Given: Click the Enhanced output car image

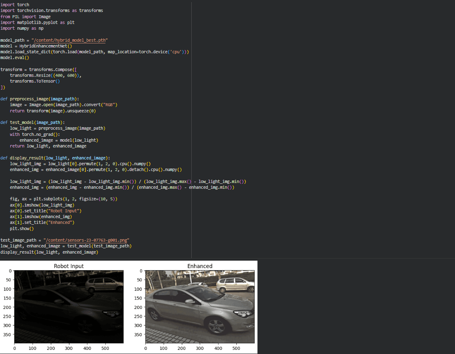Looking at the screenshot, I should coord(200,307).
